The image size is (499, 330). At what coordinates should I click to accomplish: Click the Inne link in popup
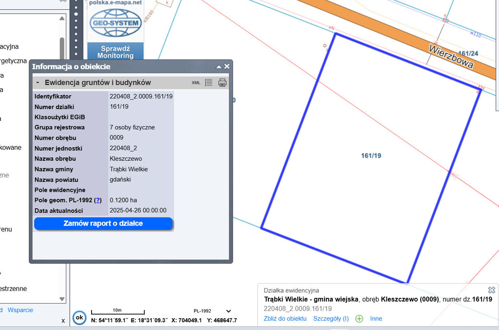(x=376, y=319)
